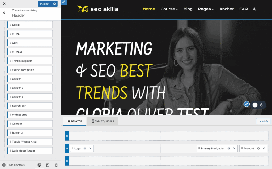Open settings for the top header row
The height and width of the screenshot is (169, 272).
click(x=67, y=136)
